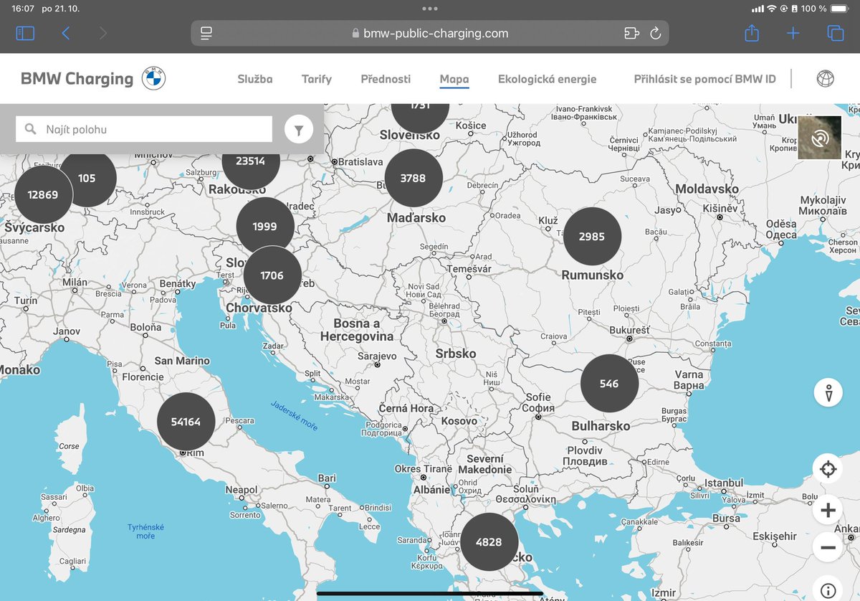The image size is (860, 601).
Task: Open a new Safari tab
Action: 793,33
